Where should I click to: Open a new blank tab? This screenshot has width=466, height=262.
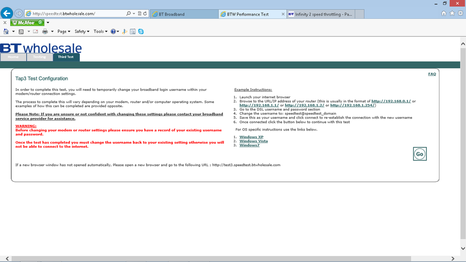pyautogui.click(x=360, y=14)
